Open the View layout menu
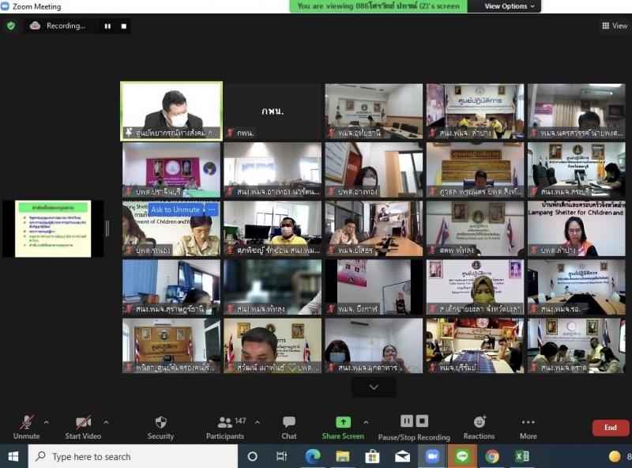This screenshot has width=632, height=468. click(615, 26)
